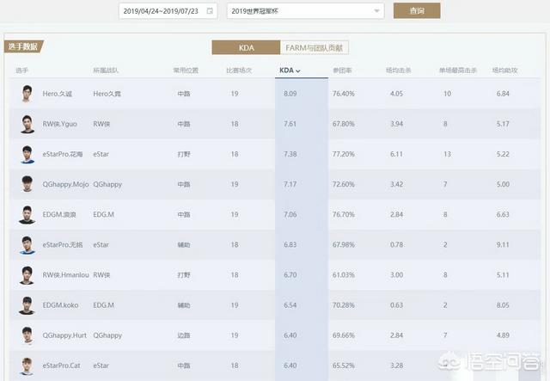Viewport: 550px width, 381px height.
Task: Click the 2019/04/24~2019/07/23 date range field
Action: 168,11
